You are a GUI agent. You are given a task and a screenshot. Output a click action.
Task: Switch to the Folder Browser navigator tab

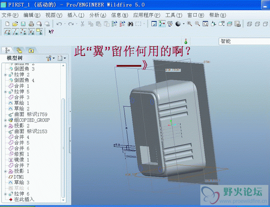coord(19,50)
